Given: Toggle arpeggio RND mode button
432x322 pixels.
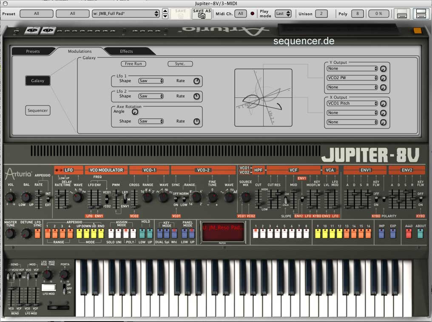Looking at the screenshot, I should tap(101, 234).
